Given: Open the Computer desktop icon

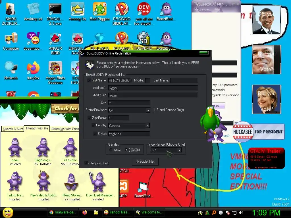Looking at the screenshot, I should [11, 41].
